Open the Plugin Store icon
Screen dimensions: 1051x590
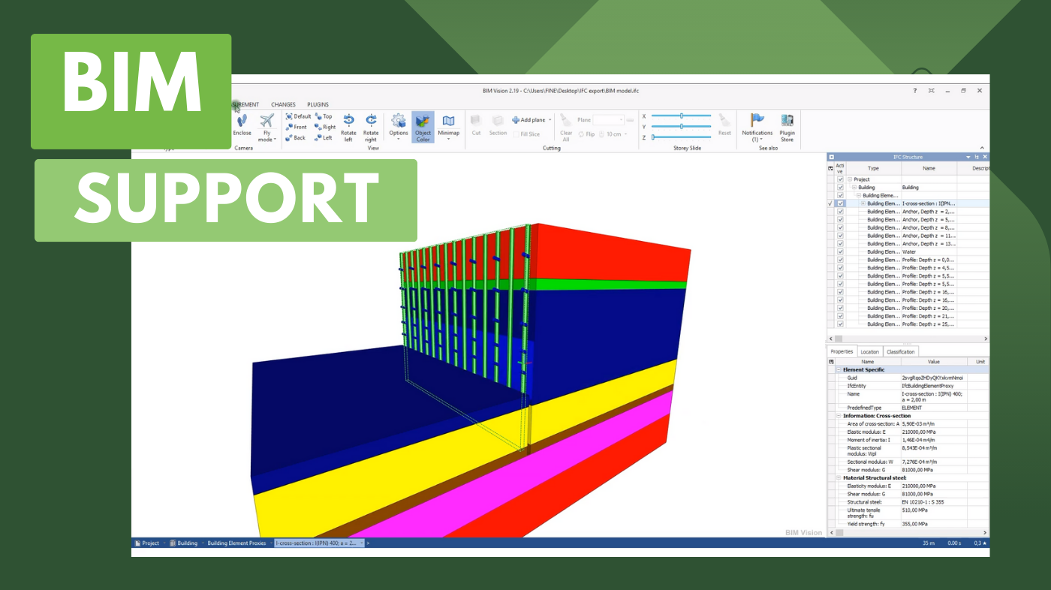tap(787, 122)
